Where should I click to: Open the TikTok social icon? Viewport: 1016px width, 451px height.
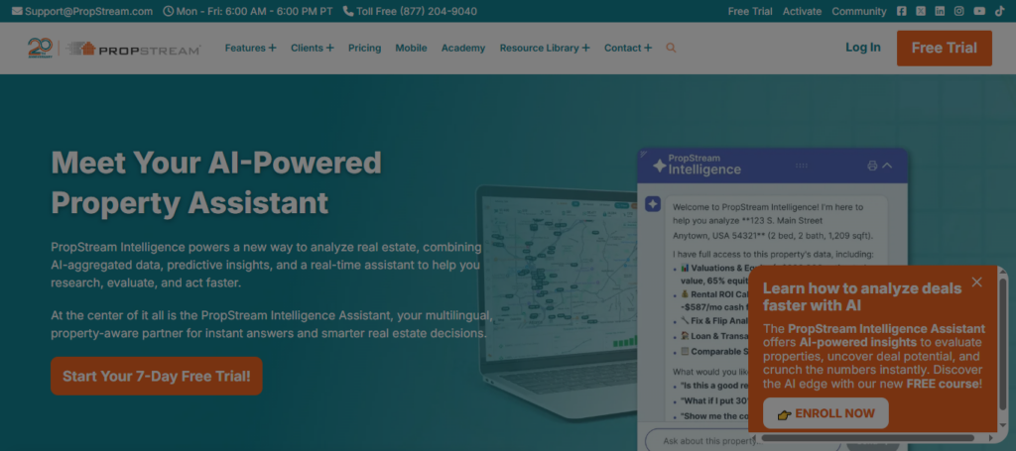999,11
